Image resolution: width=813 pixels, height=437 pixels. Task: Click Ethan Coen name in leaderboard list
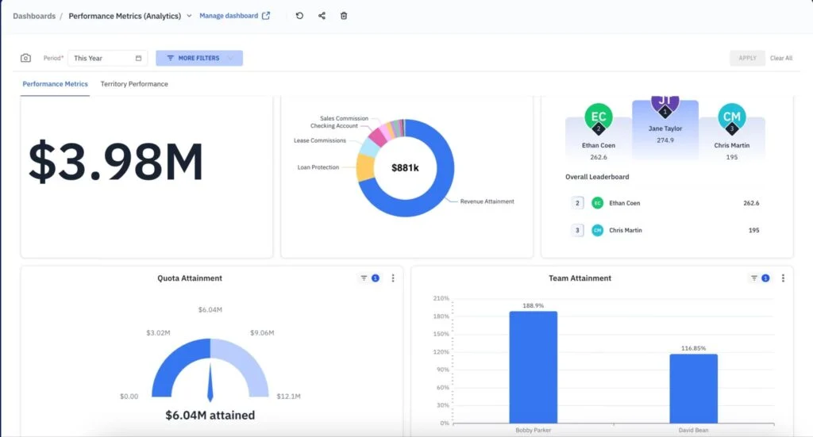click(x=624, y=203)
